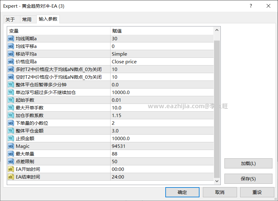The height and width of the screenshot is (201, 278).
Task: Click the string icon beside EA开始时间
Action: click(x=11, y=169)
